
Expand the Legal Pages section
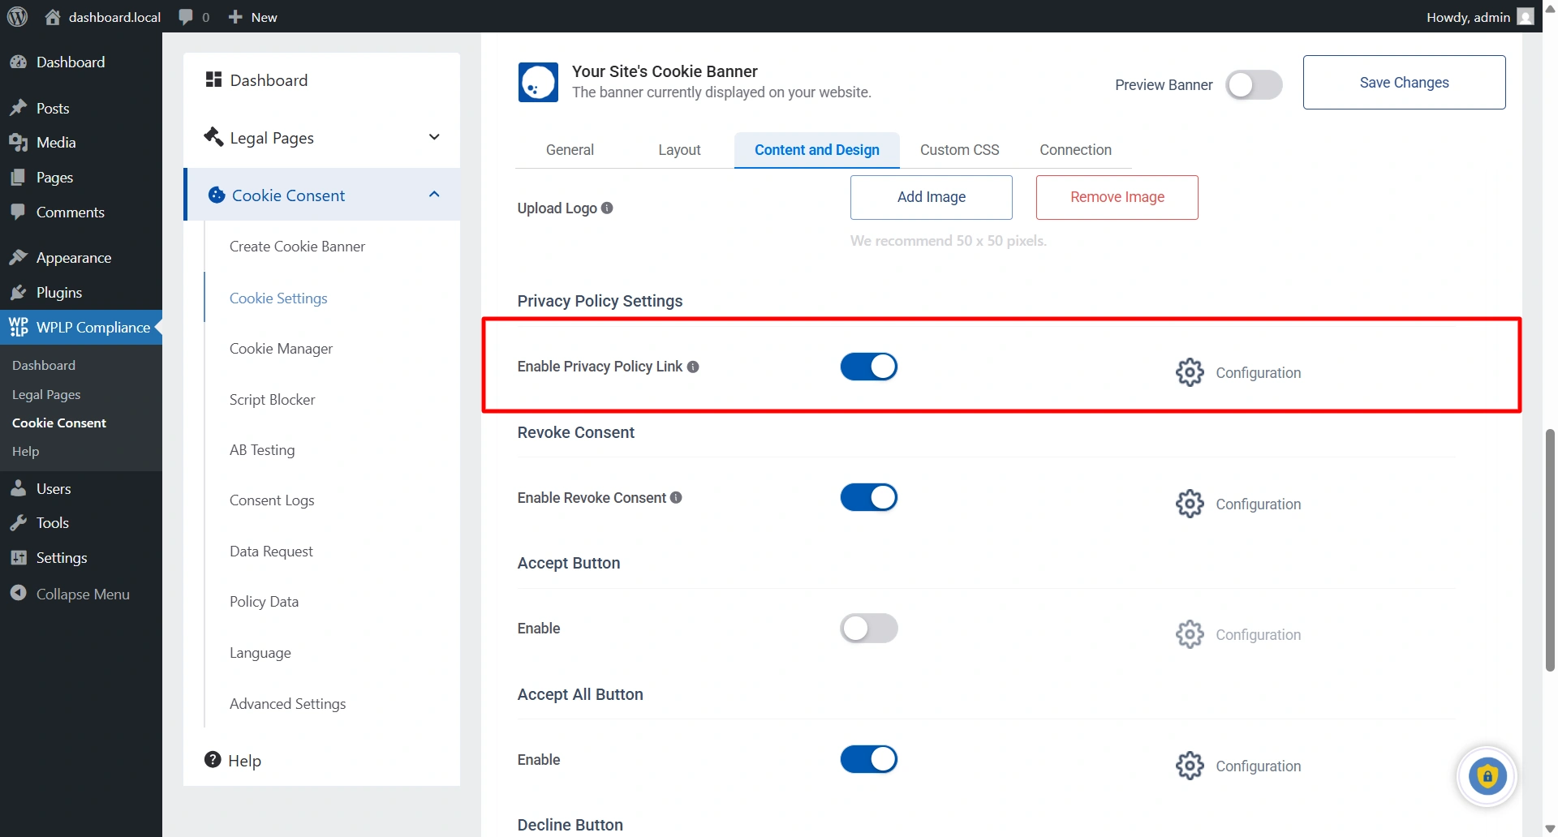click(434, 137)
